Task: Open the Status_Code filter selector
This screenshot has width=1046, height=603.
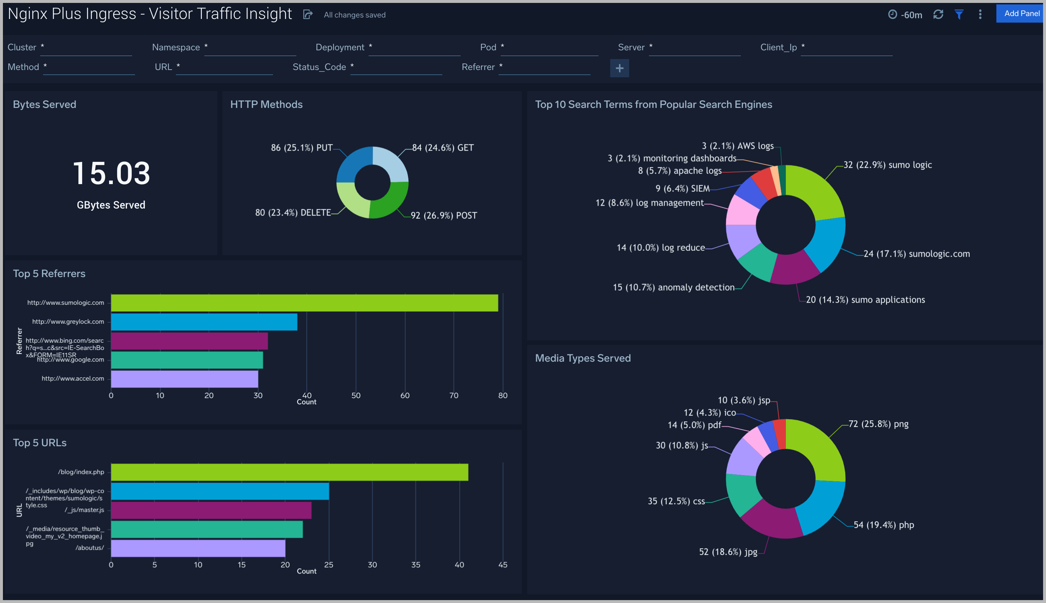Action: pyautogui.click(x=396, y=67)
